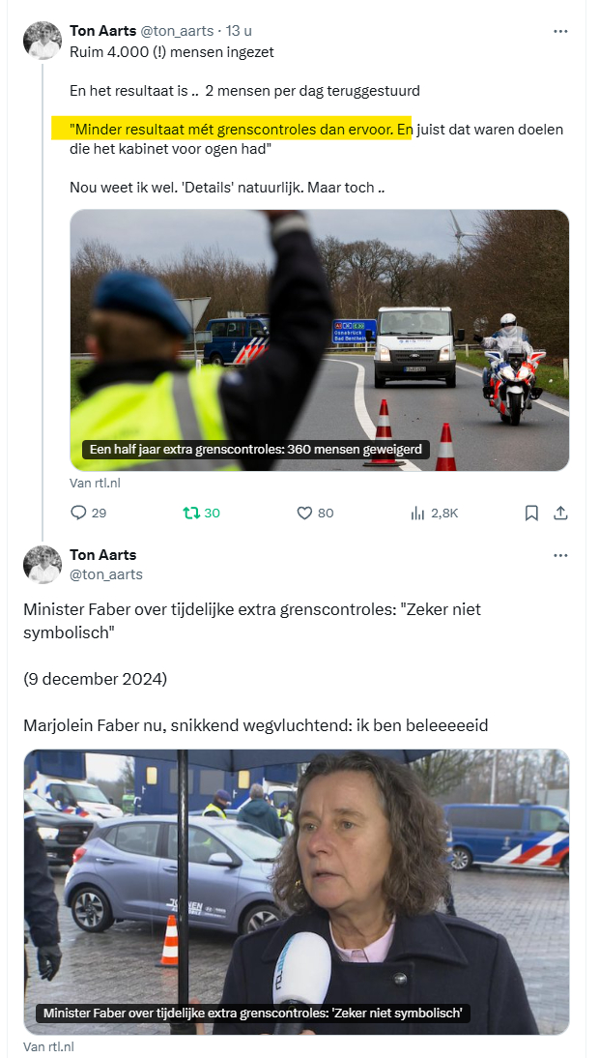
Task: Click the 'Van rtl.nl' link under first card
Action: coord(95,484)
